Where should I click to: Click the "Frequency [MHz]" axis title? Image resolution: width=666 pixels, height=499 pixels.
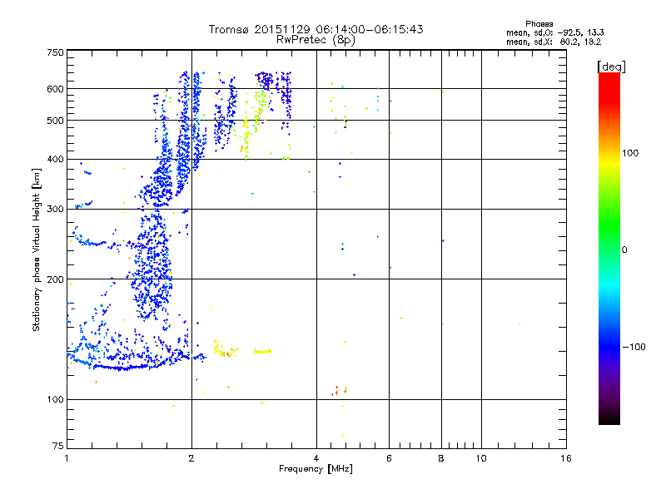pos(316,469)
